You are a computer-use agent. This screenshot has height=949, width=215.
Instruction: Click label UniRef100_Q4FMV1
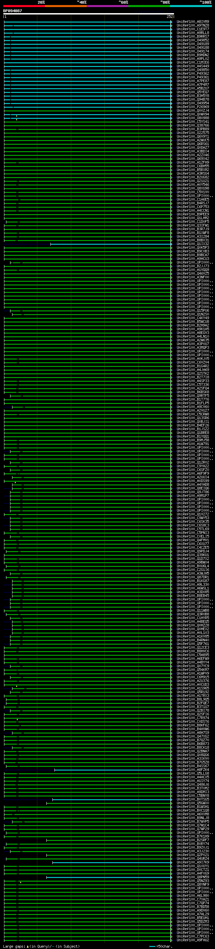192,540
